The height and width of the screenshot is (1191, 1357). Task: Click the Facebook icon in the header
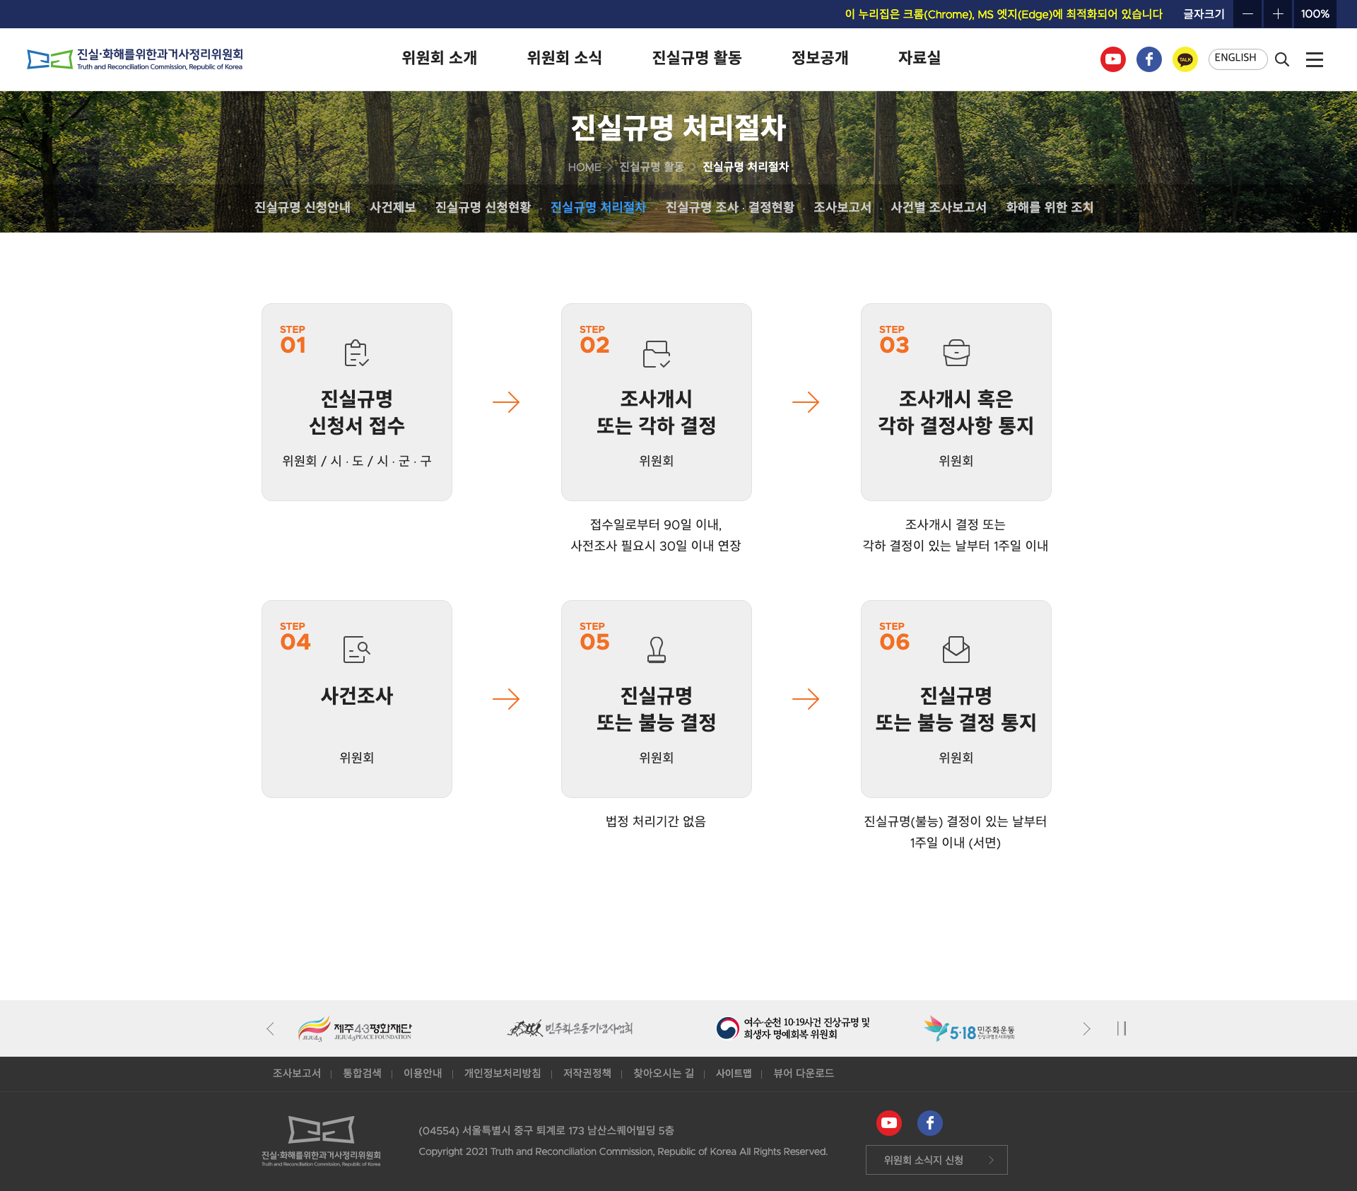pos(1149,59)
